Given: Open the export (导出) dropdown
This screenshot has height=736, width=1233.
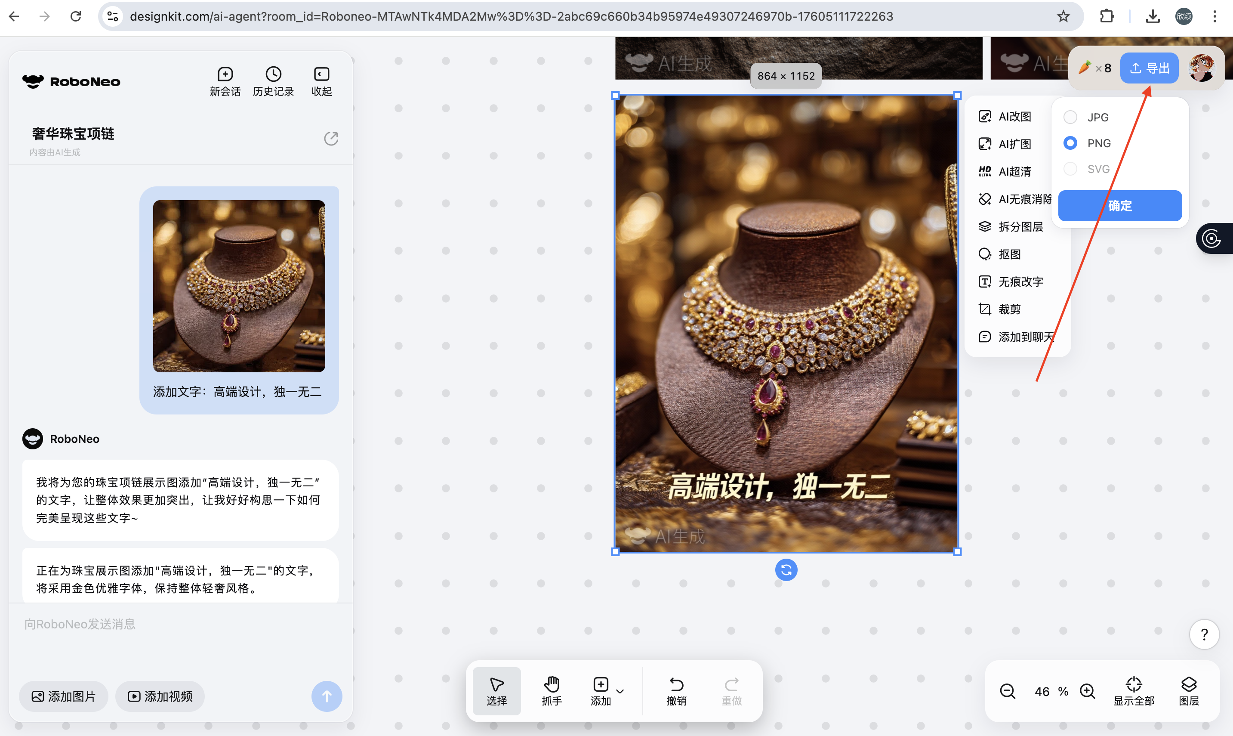Looking at the screenshot, I should (x=1149, y=68).
